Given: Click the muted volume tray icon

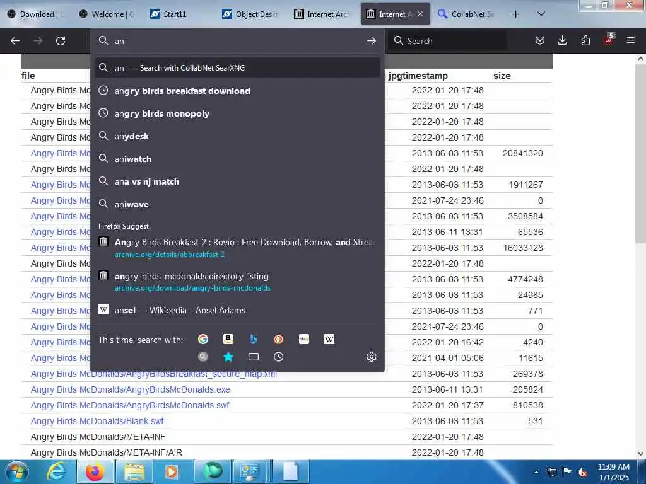Looking at the screenshot, I should (x=582, y=473).
